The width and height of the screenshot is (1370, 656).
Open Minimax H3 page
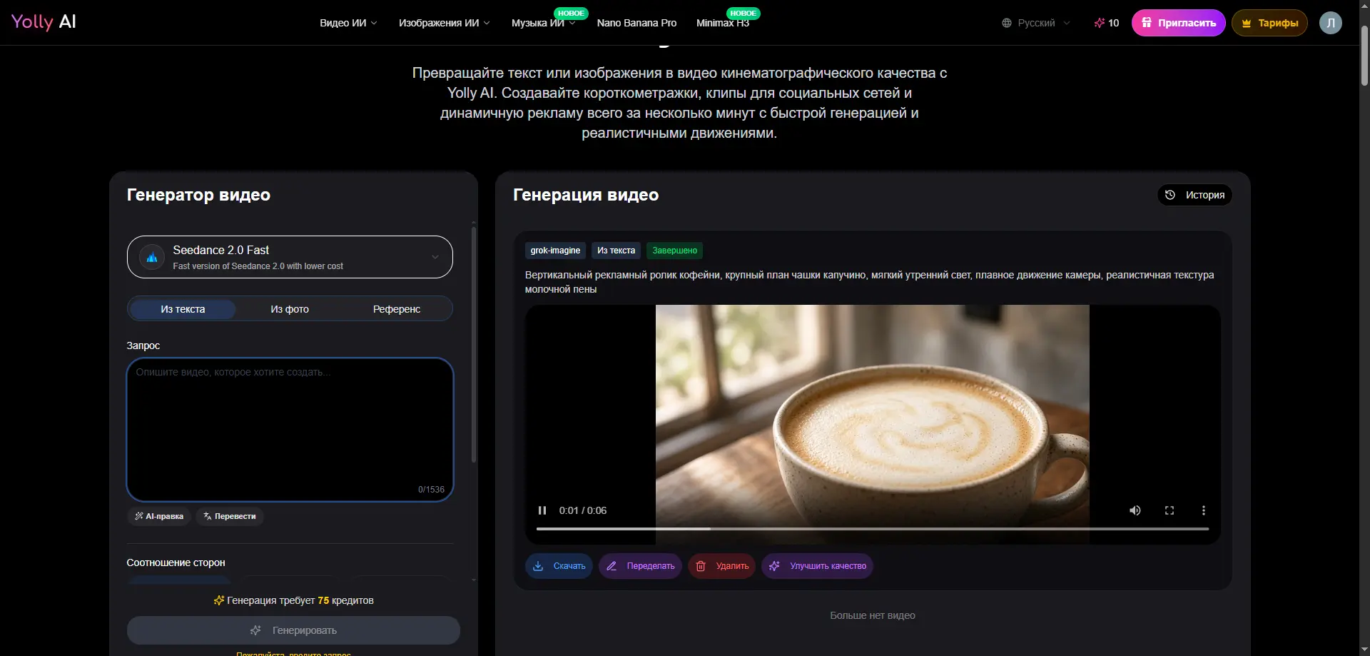pyautogui.click(x=723, y=23)
